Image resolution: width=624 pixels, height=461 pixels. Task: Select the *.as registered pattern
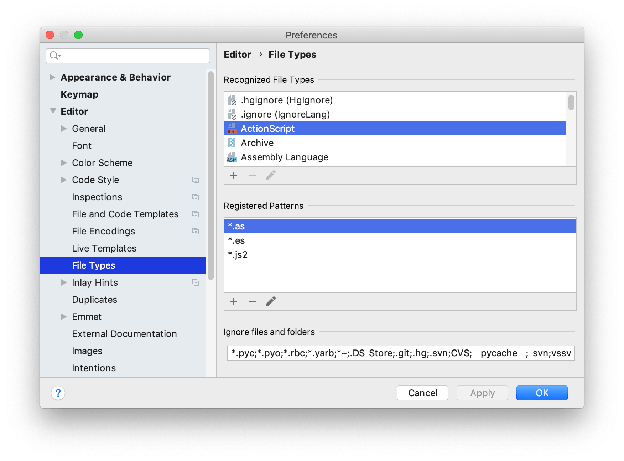coord(400,226)
